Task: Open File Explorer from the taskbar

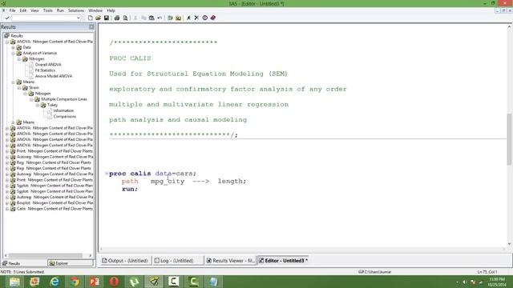Action: tap(14, 282)
